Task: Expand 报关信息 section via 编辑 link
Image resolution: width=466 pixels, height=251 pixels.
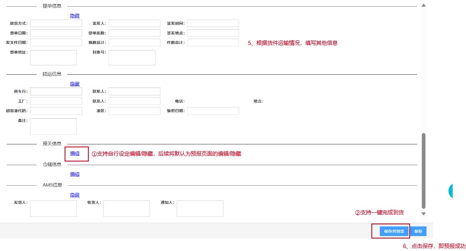Action: click(x=75, y=154)
